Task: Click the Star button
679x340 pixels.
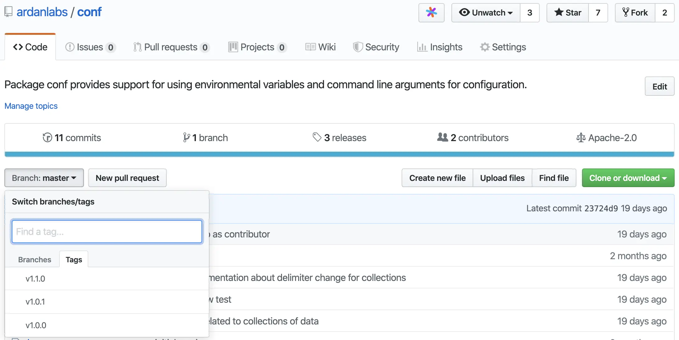Action: (x=568, y=13)
